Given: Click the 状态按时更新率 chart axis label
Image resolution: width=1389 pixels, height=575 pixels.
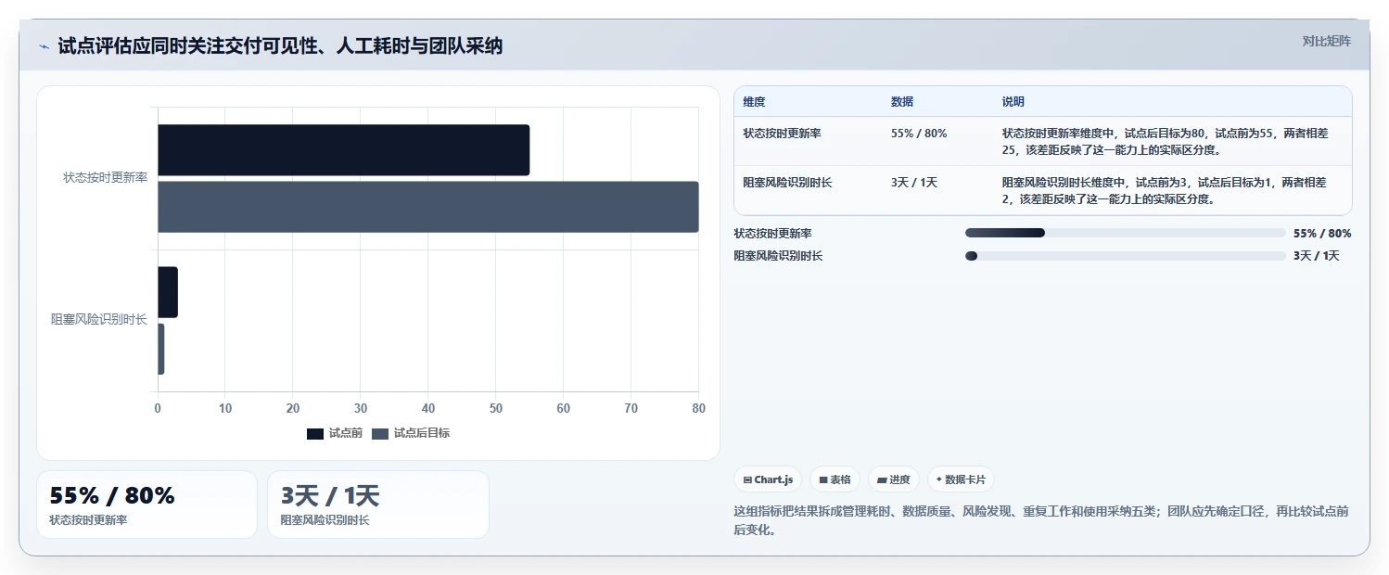Looking at the screenshot, I should click(x=105, y=177).
